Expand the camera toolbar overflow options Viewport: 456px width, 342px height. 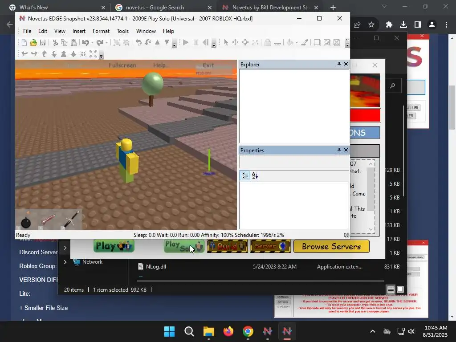(101, 55)
